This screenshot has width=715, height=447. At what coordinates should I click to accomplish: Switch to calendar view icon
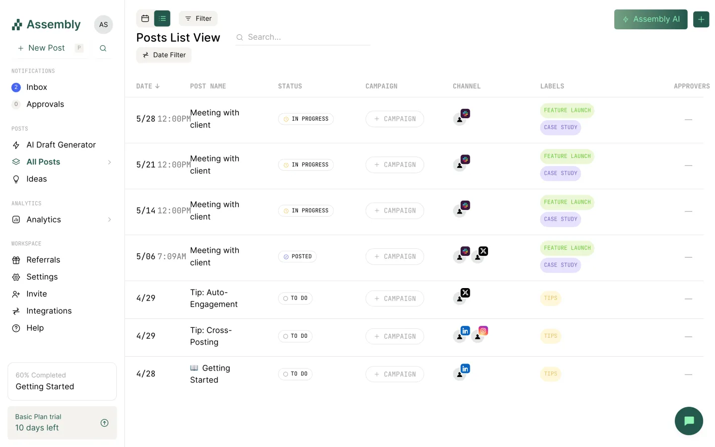[x=145, y=18]
